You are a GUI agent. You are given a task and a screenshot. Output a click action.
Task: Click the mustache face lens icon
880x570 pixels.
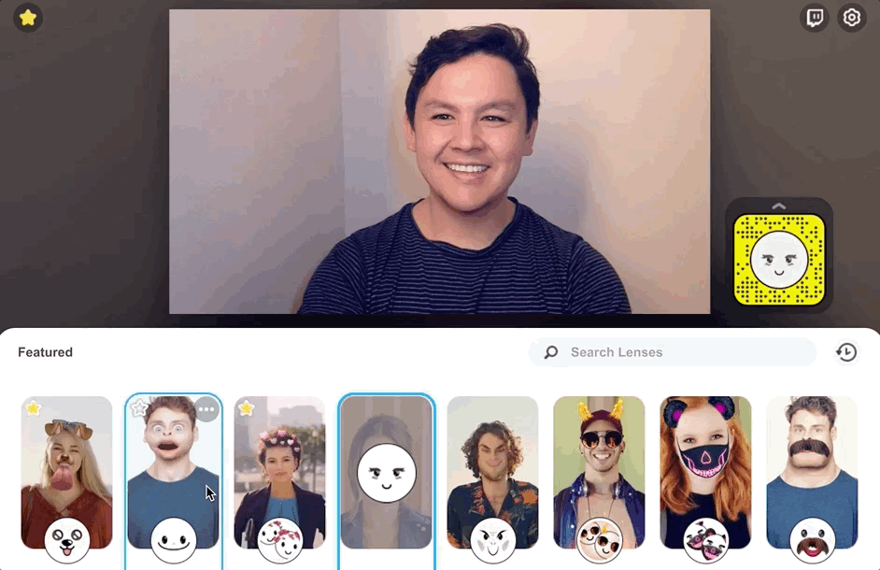pyautogui.click(x=812, y=541)
